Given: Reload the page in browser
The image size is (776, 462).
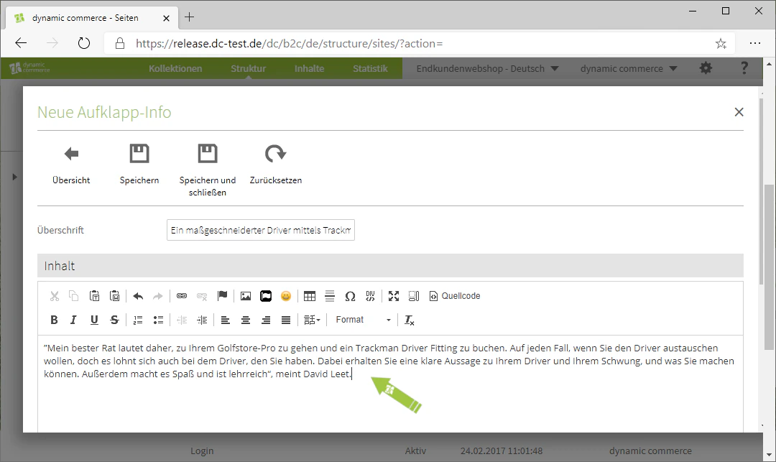Looking at the screenshot, I should coord(84,43).
